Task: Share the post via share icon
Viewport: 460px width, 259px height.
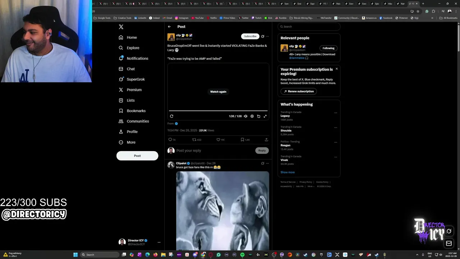Action: [x=266, y=140]
